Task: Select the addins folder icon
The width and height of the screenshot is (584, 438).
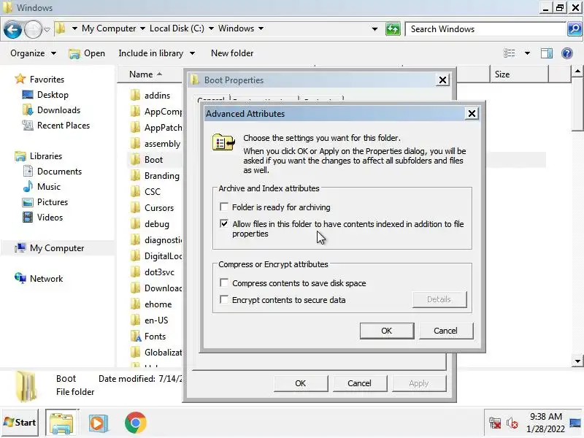Action: [135, 96]
